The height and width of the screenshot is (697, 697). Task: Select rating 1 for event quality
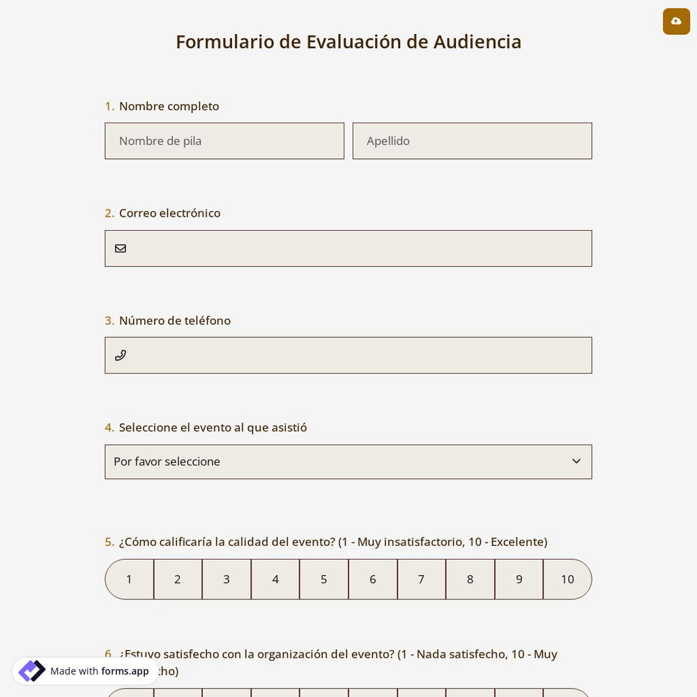coord(129,579)
